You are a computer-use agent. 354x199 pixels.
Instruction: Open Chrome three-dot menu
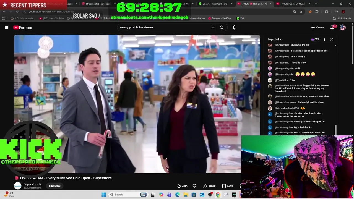(350, 12)
